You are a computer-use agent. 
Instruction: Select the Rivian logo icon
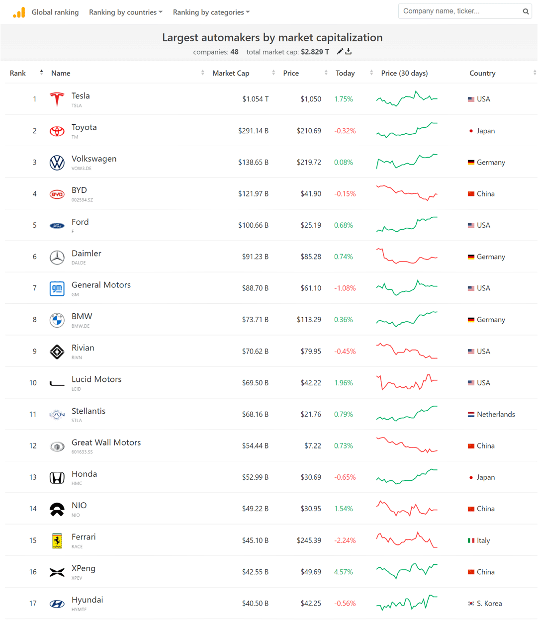point(57,352)
